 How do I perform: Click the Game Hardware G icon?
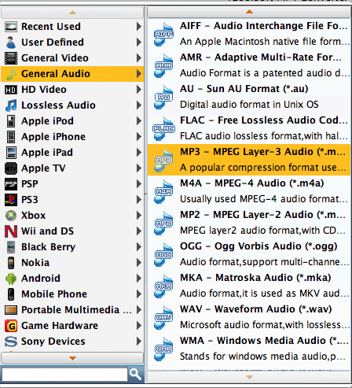pos(11,326)
